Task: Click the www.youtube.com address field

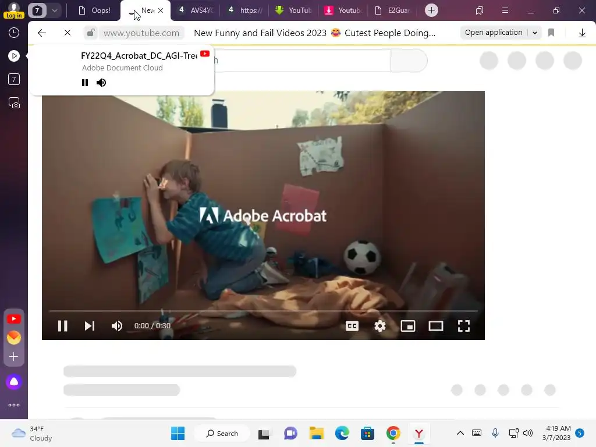Action: coord(141,33)
